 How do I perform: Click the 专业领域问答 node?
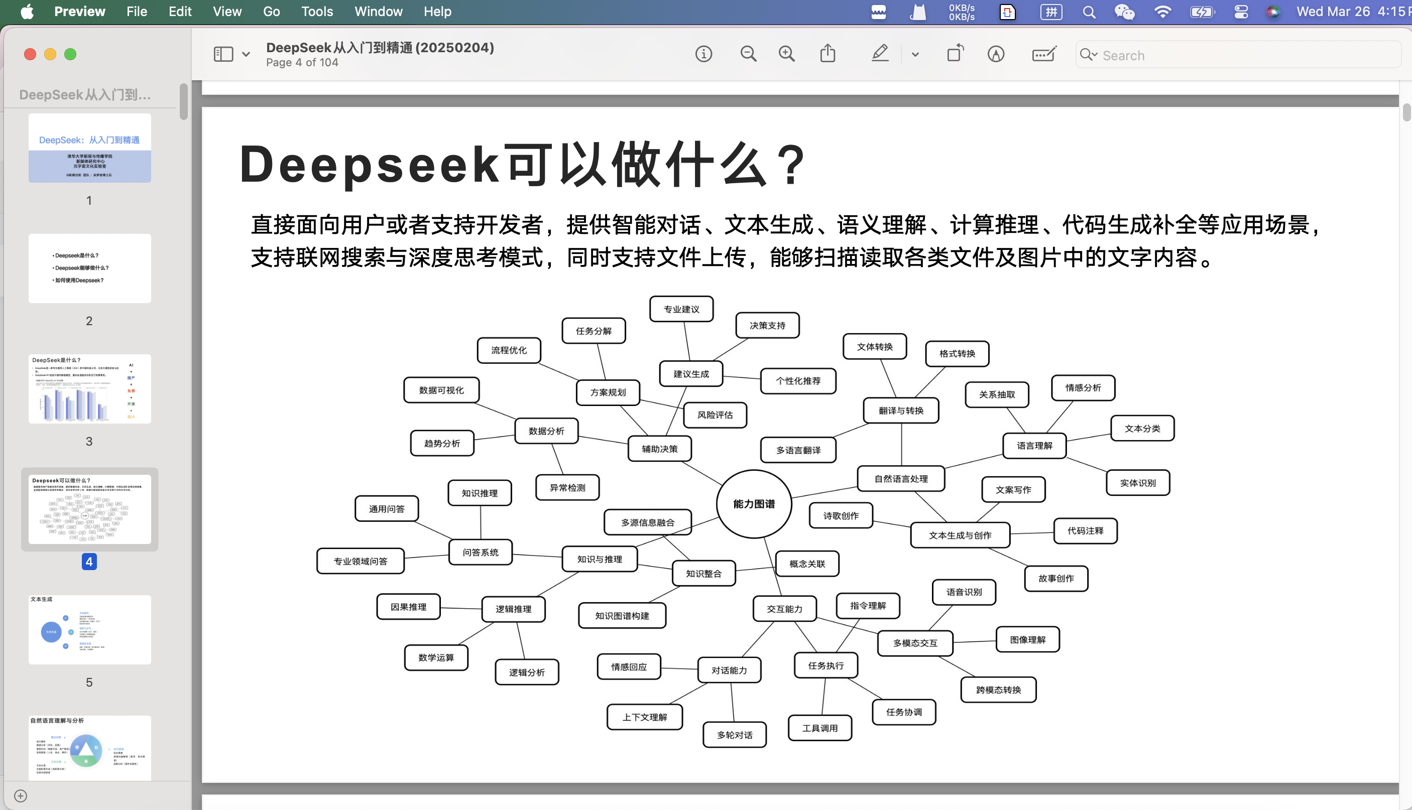[361, 561]
